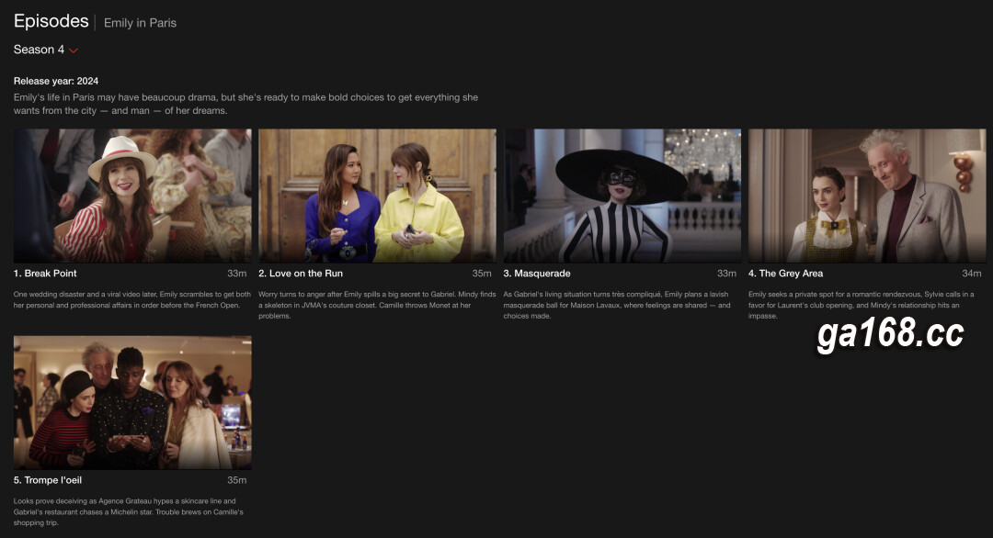Click the 35m duration of Love on the Run
This screenshot has width=993, height=538.
tap(481, 273)
